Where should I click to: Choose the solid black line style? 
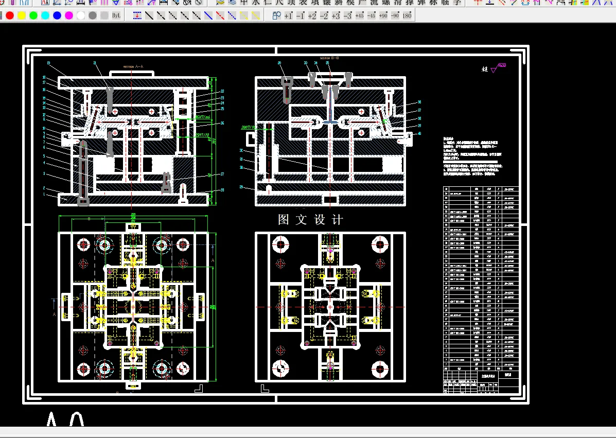[x=149, y=15]
